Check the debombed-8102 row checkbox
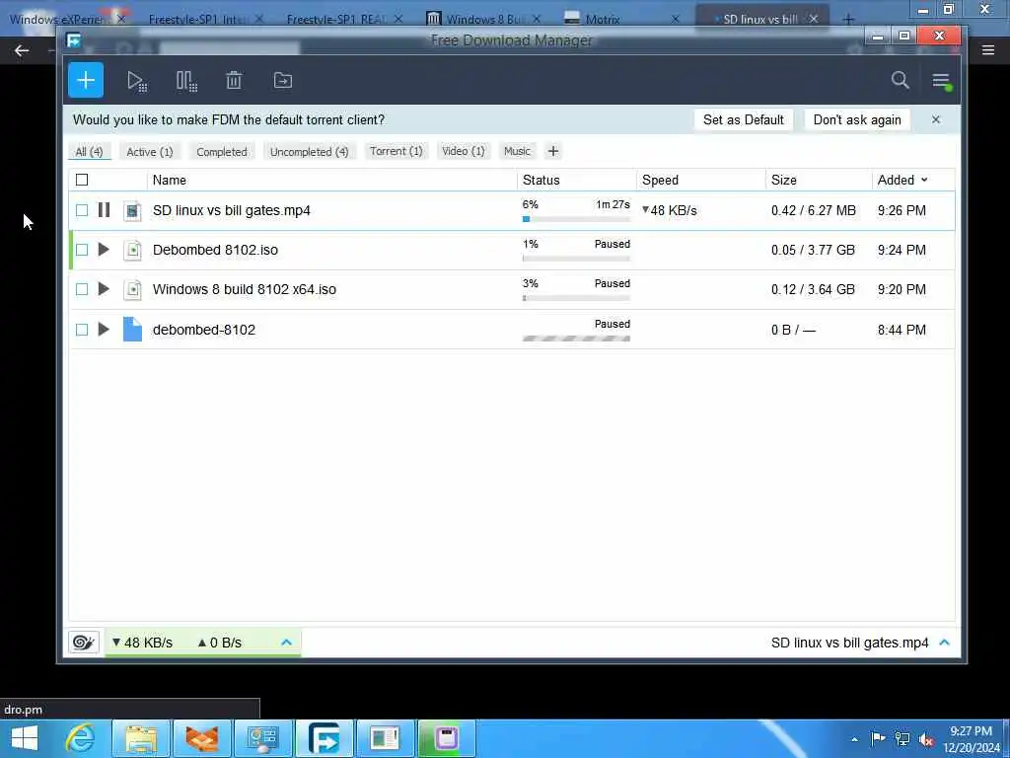 (x=82, y=330)
